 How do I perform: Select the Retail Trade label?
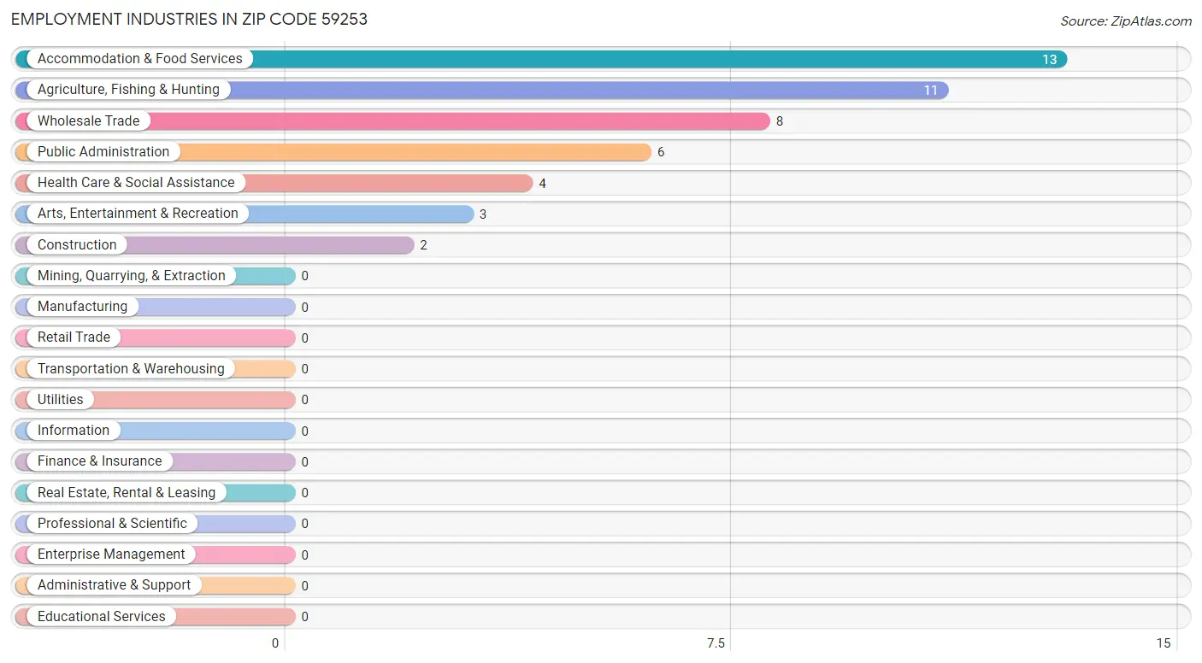pyautogui.click(x=74, y=337)
